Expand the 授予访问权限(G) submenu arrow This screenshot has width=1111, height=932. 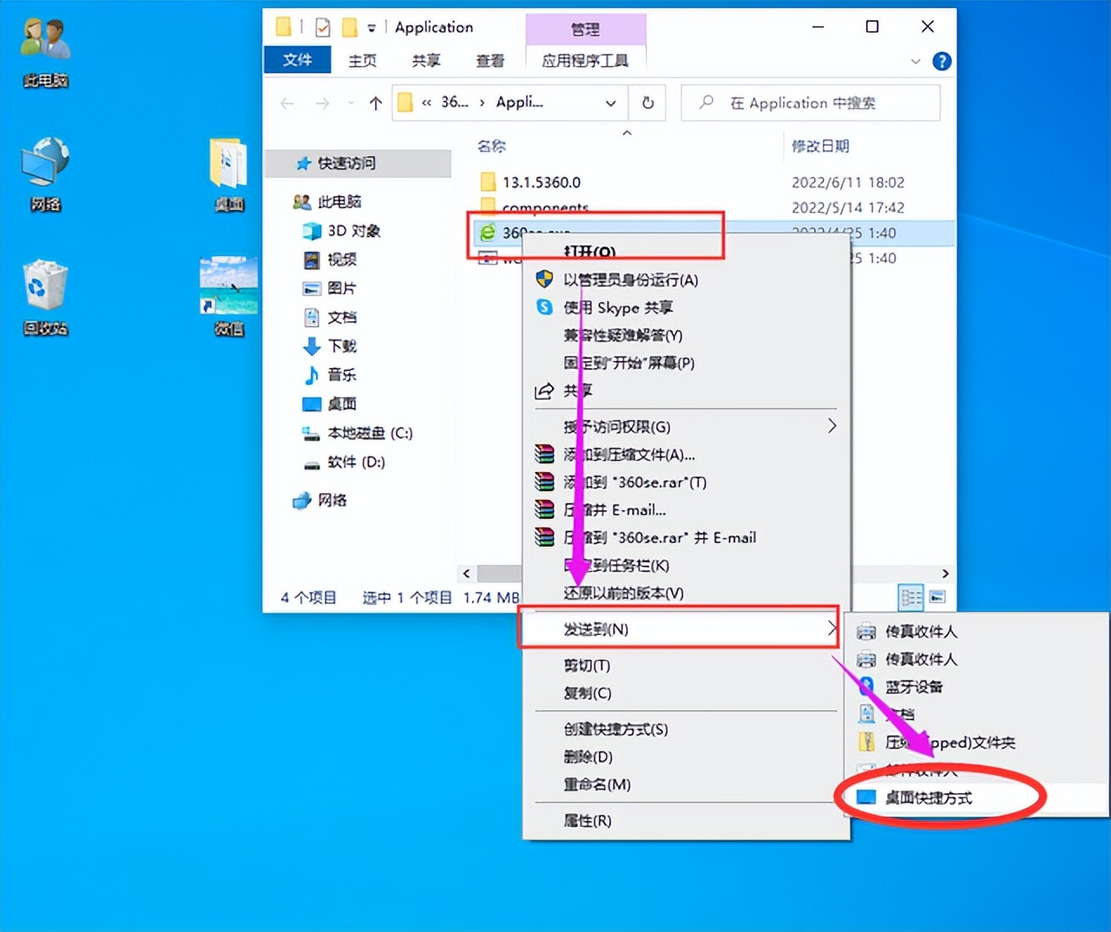click(831, 426)
